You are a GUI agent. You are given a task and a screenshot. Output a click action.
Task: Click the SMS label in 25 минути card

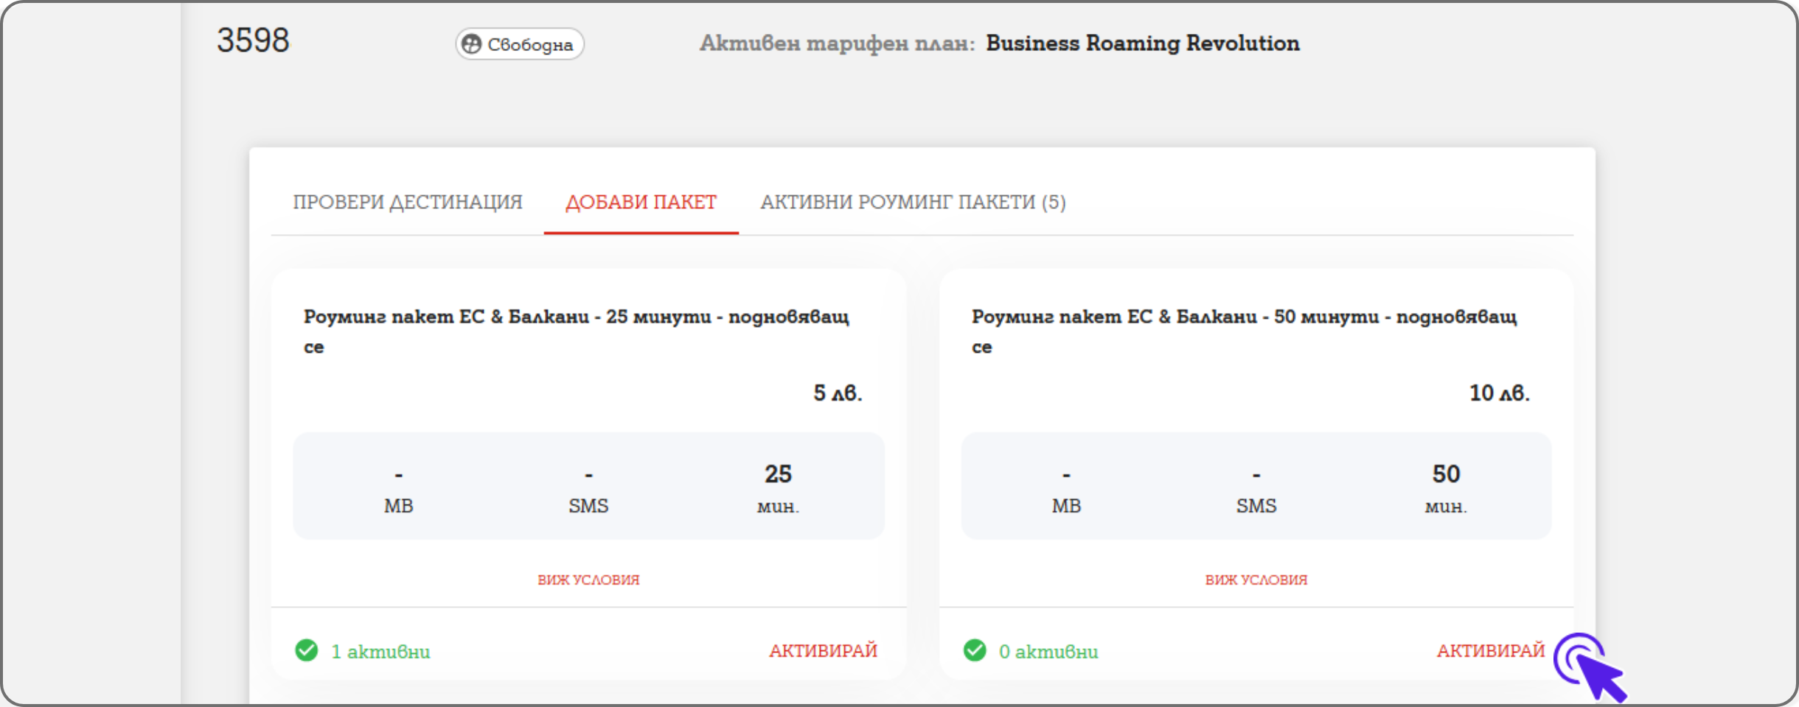(588, 506)
